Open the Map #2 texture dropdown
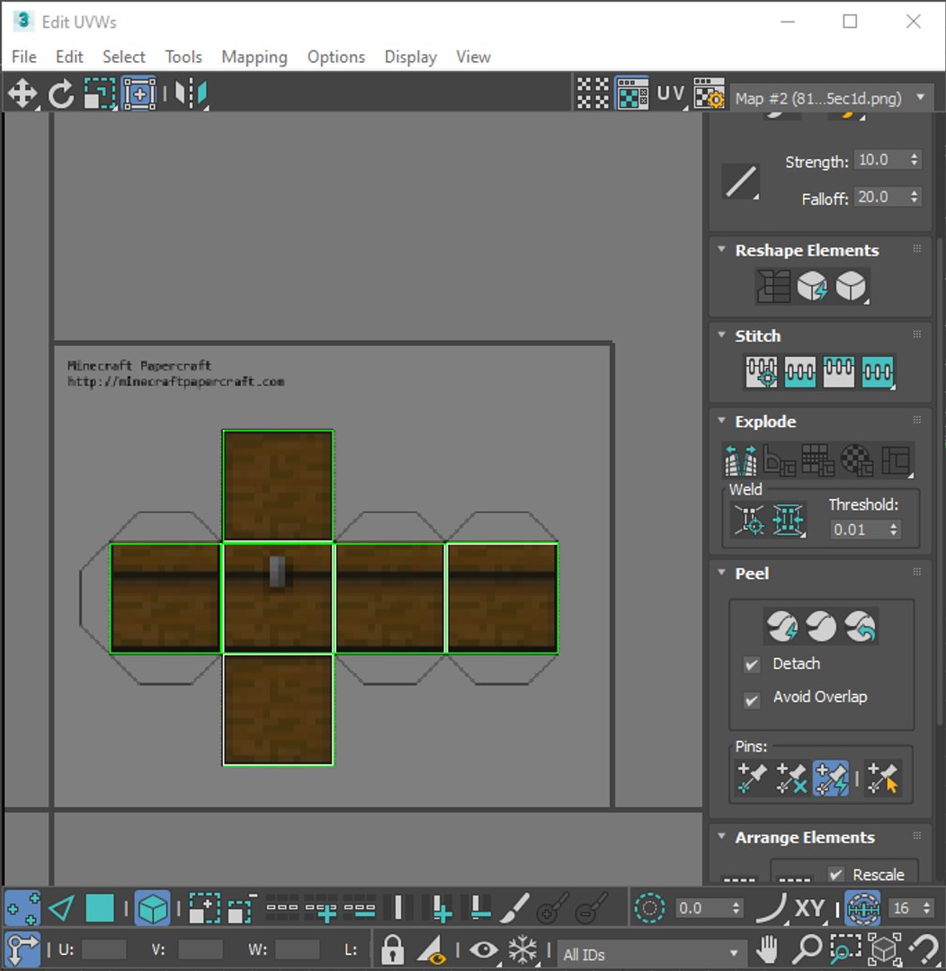 click(x=831, y=98)
